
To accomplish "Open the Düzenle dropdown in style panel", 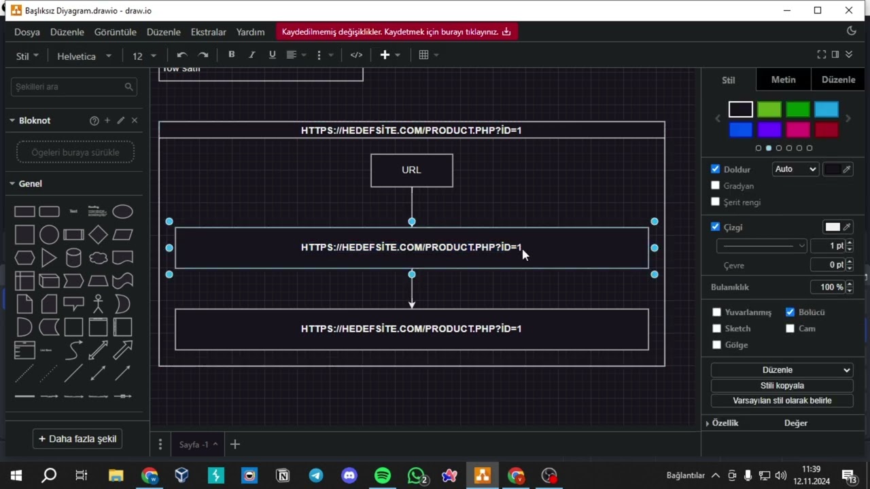I will point(782,370).
